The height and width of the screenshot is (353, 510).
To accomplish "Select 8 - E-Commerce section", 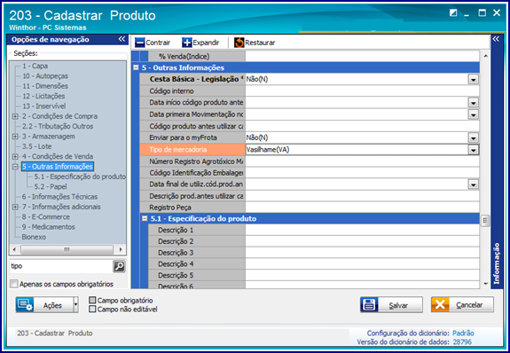I will [x=46, y=217].
